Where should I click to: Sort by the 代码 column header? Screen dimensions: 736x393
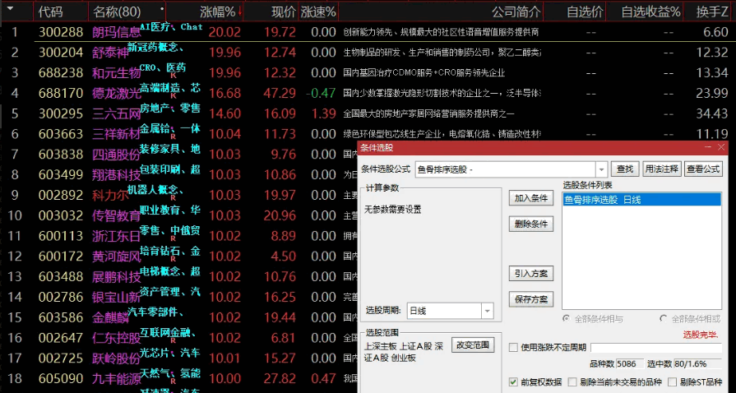(51, 12)
